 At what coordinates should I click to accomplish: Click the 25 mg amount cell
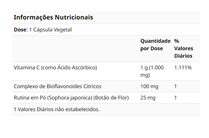(x=148, y=98)
